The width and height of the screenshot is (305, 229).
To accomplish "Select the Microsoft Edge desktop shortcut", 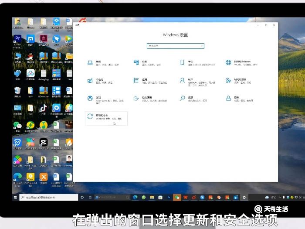I will click(x=17, y=180).
